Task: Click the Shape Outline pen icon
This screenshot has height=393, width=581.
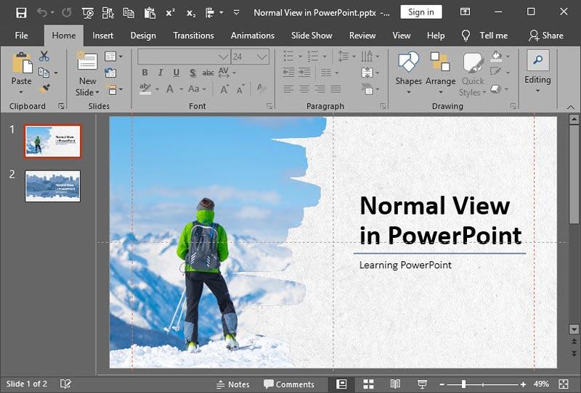Action: coord(495,71)
